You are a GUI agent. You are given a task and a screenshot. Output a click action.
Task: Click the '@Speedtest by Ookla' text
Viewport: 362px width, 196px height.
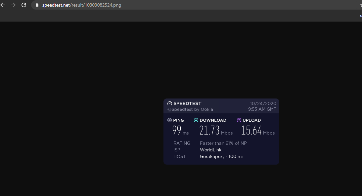(x=190, y=109)
